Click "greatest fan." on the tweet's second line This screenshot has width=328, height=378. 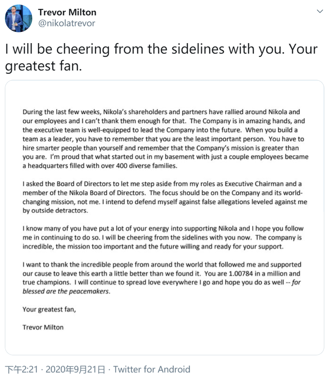pyautogui.click(x=43, y=67)
